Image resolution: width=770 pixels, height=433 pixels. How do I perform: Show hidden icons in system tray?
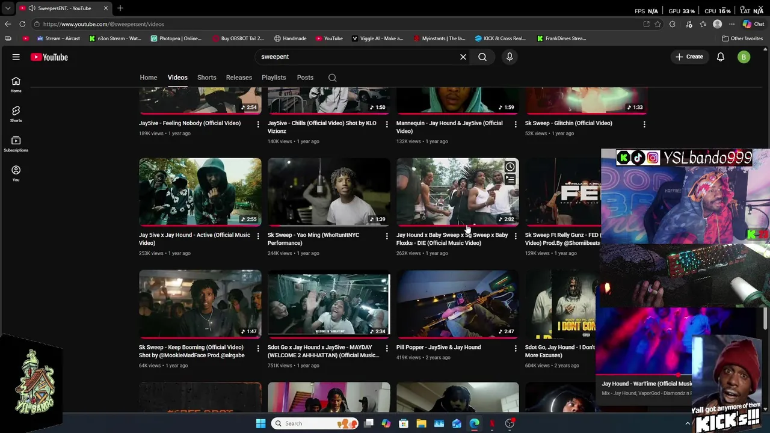pyautogui.click(x=688, y=423)
